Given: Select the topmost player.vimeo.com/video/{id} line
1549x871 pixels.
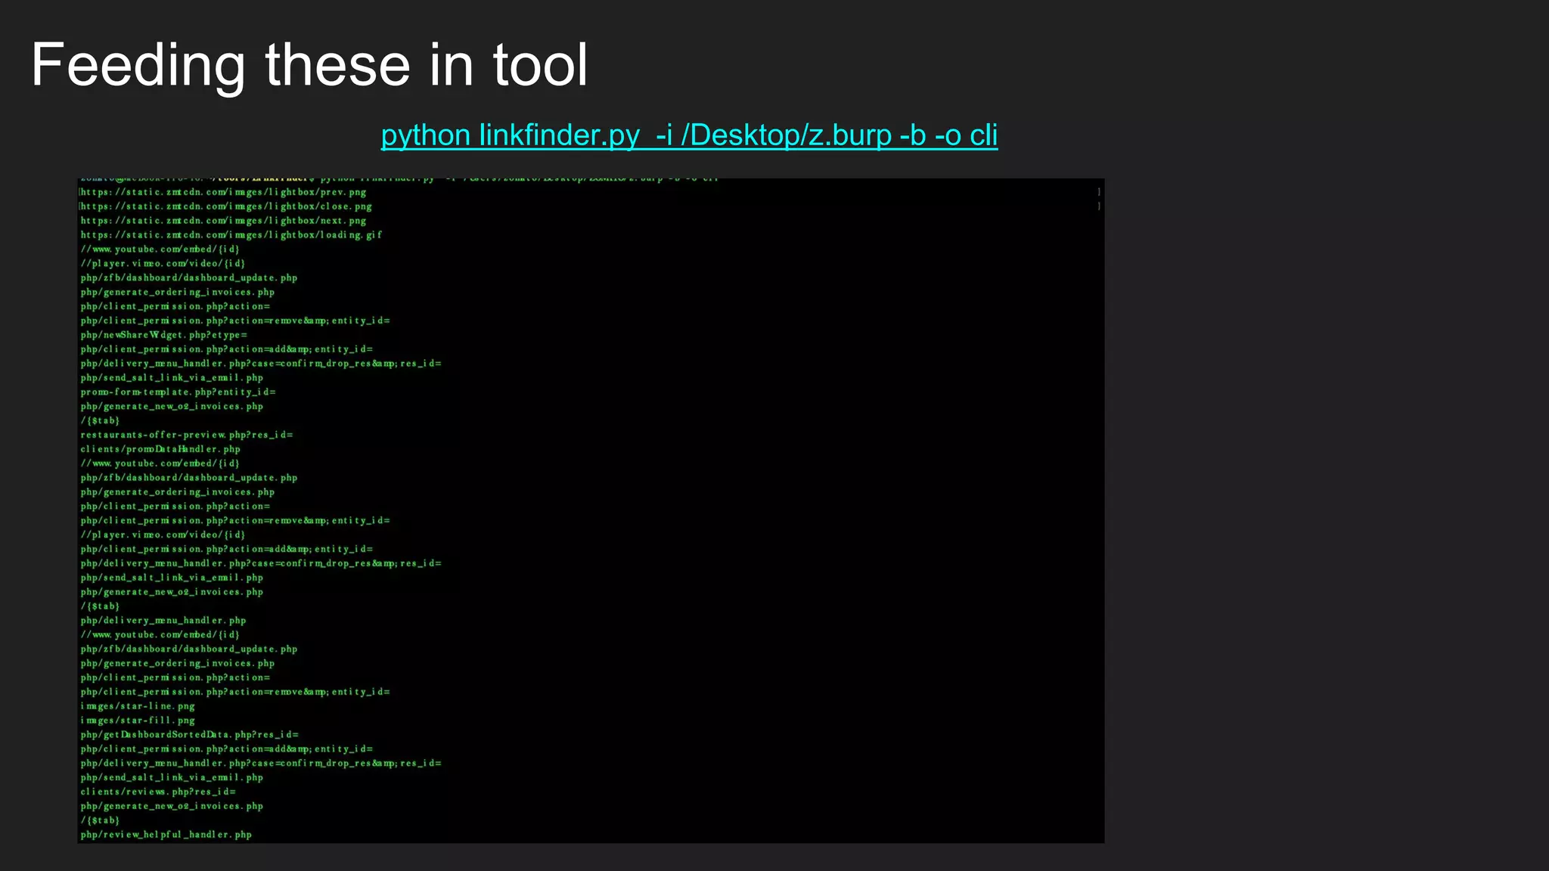Looking at the screenshot, I should coord(163,264).
